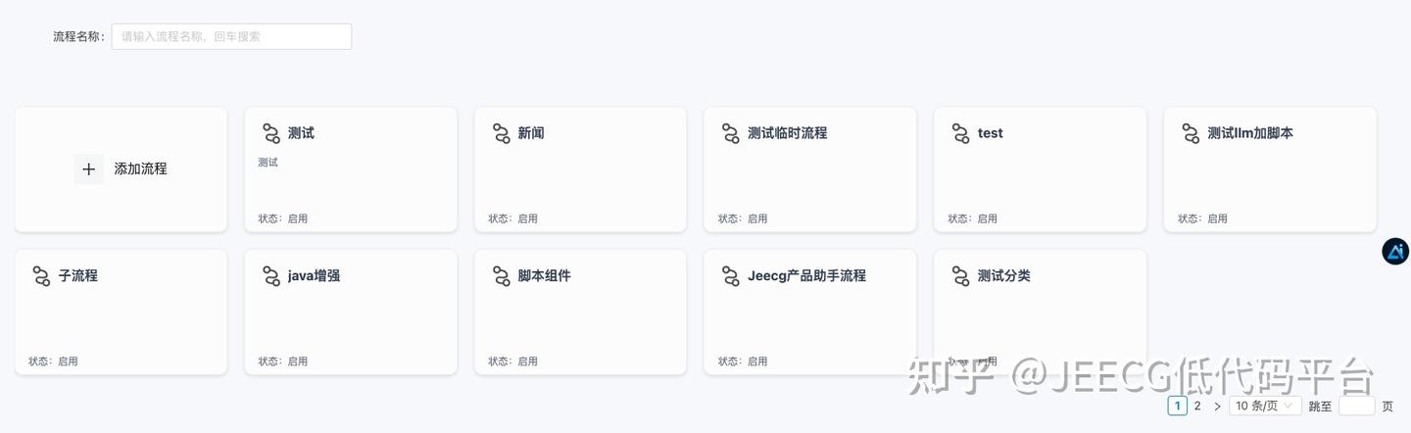Click the 跳至 page jump input box

pyautogui.click(x=1357, y=406)
